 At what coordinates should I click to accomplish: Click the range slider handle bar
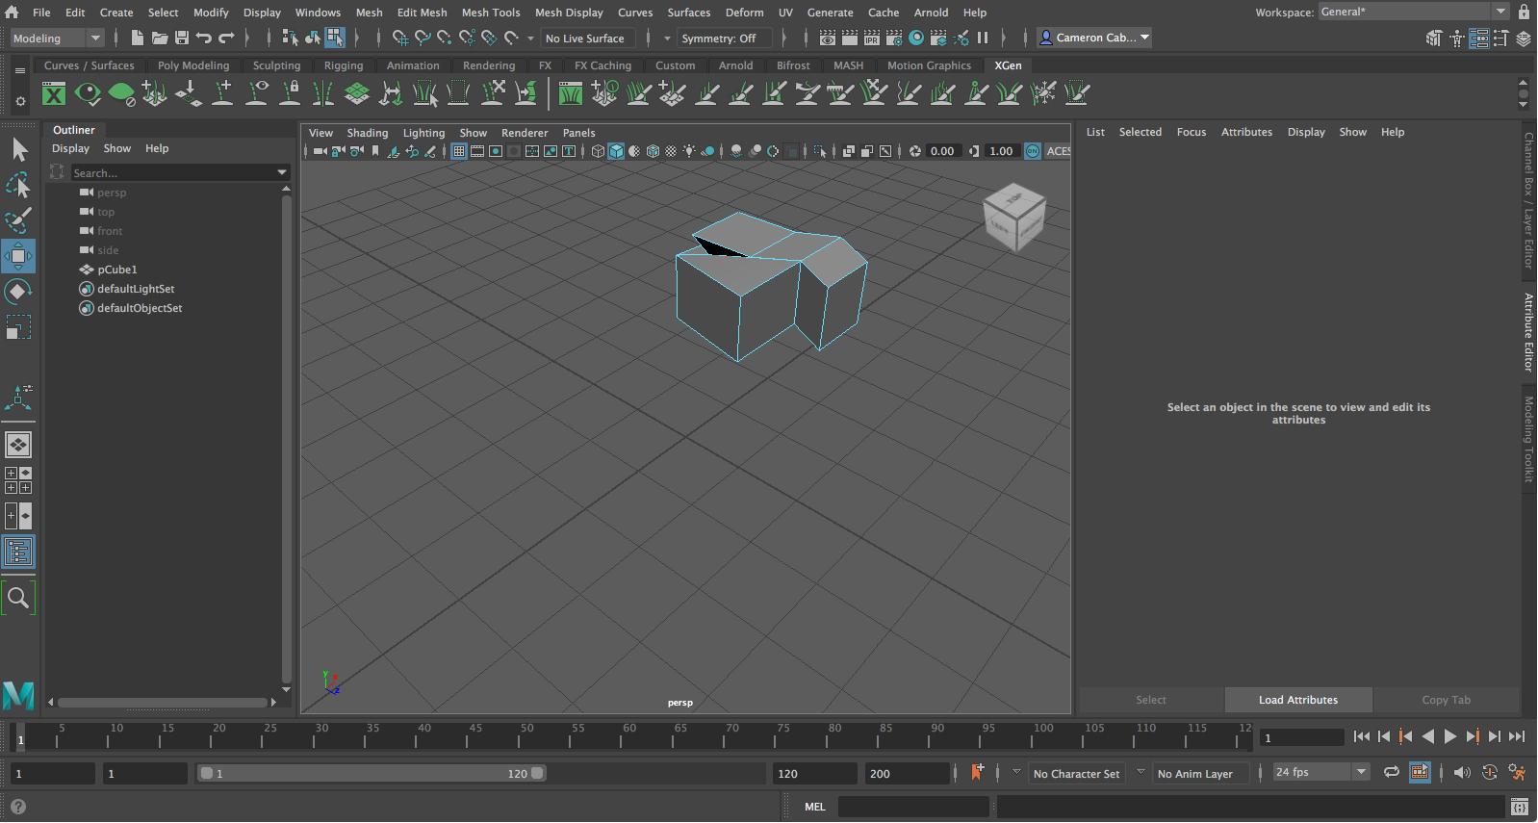(372, 773)
